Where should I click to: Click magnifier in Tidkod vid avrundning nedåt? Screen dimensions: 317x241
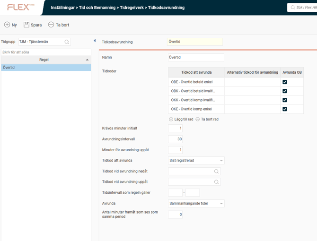pos(216,172)
